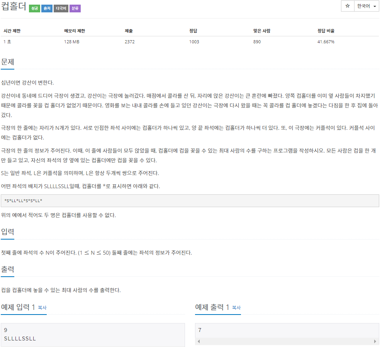
Task: Click the 9 in example input box
Action: pyautogui.click(x=5, y=330)
